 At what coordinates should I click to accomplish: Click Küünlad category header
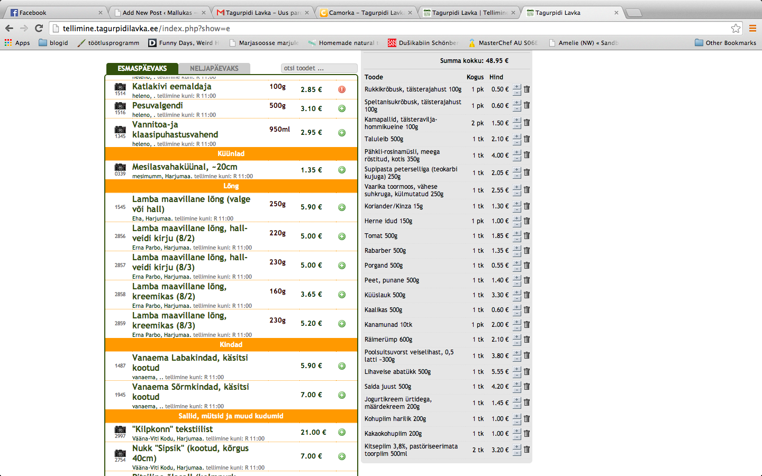tap(231, 154)
